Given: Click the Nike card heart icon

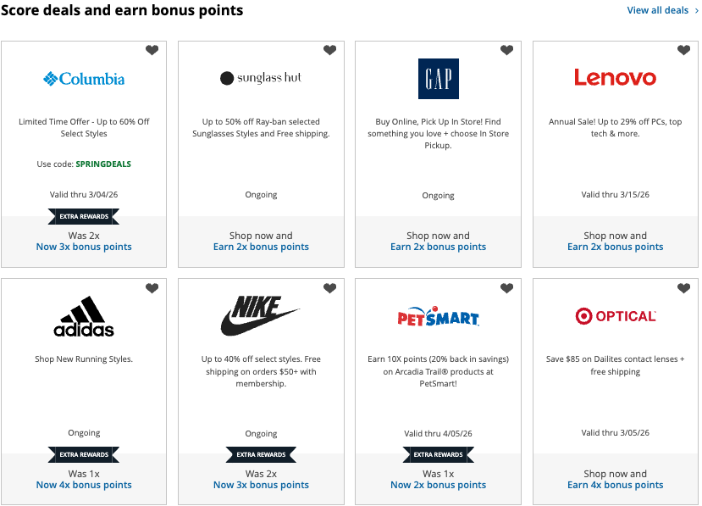Looking at the screenshot, I should tap(329, 289).
